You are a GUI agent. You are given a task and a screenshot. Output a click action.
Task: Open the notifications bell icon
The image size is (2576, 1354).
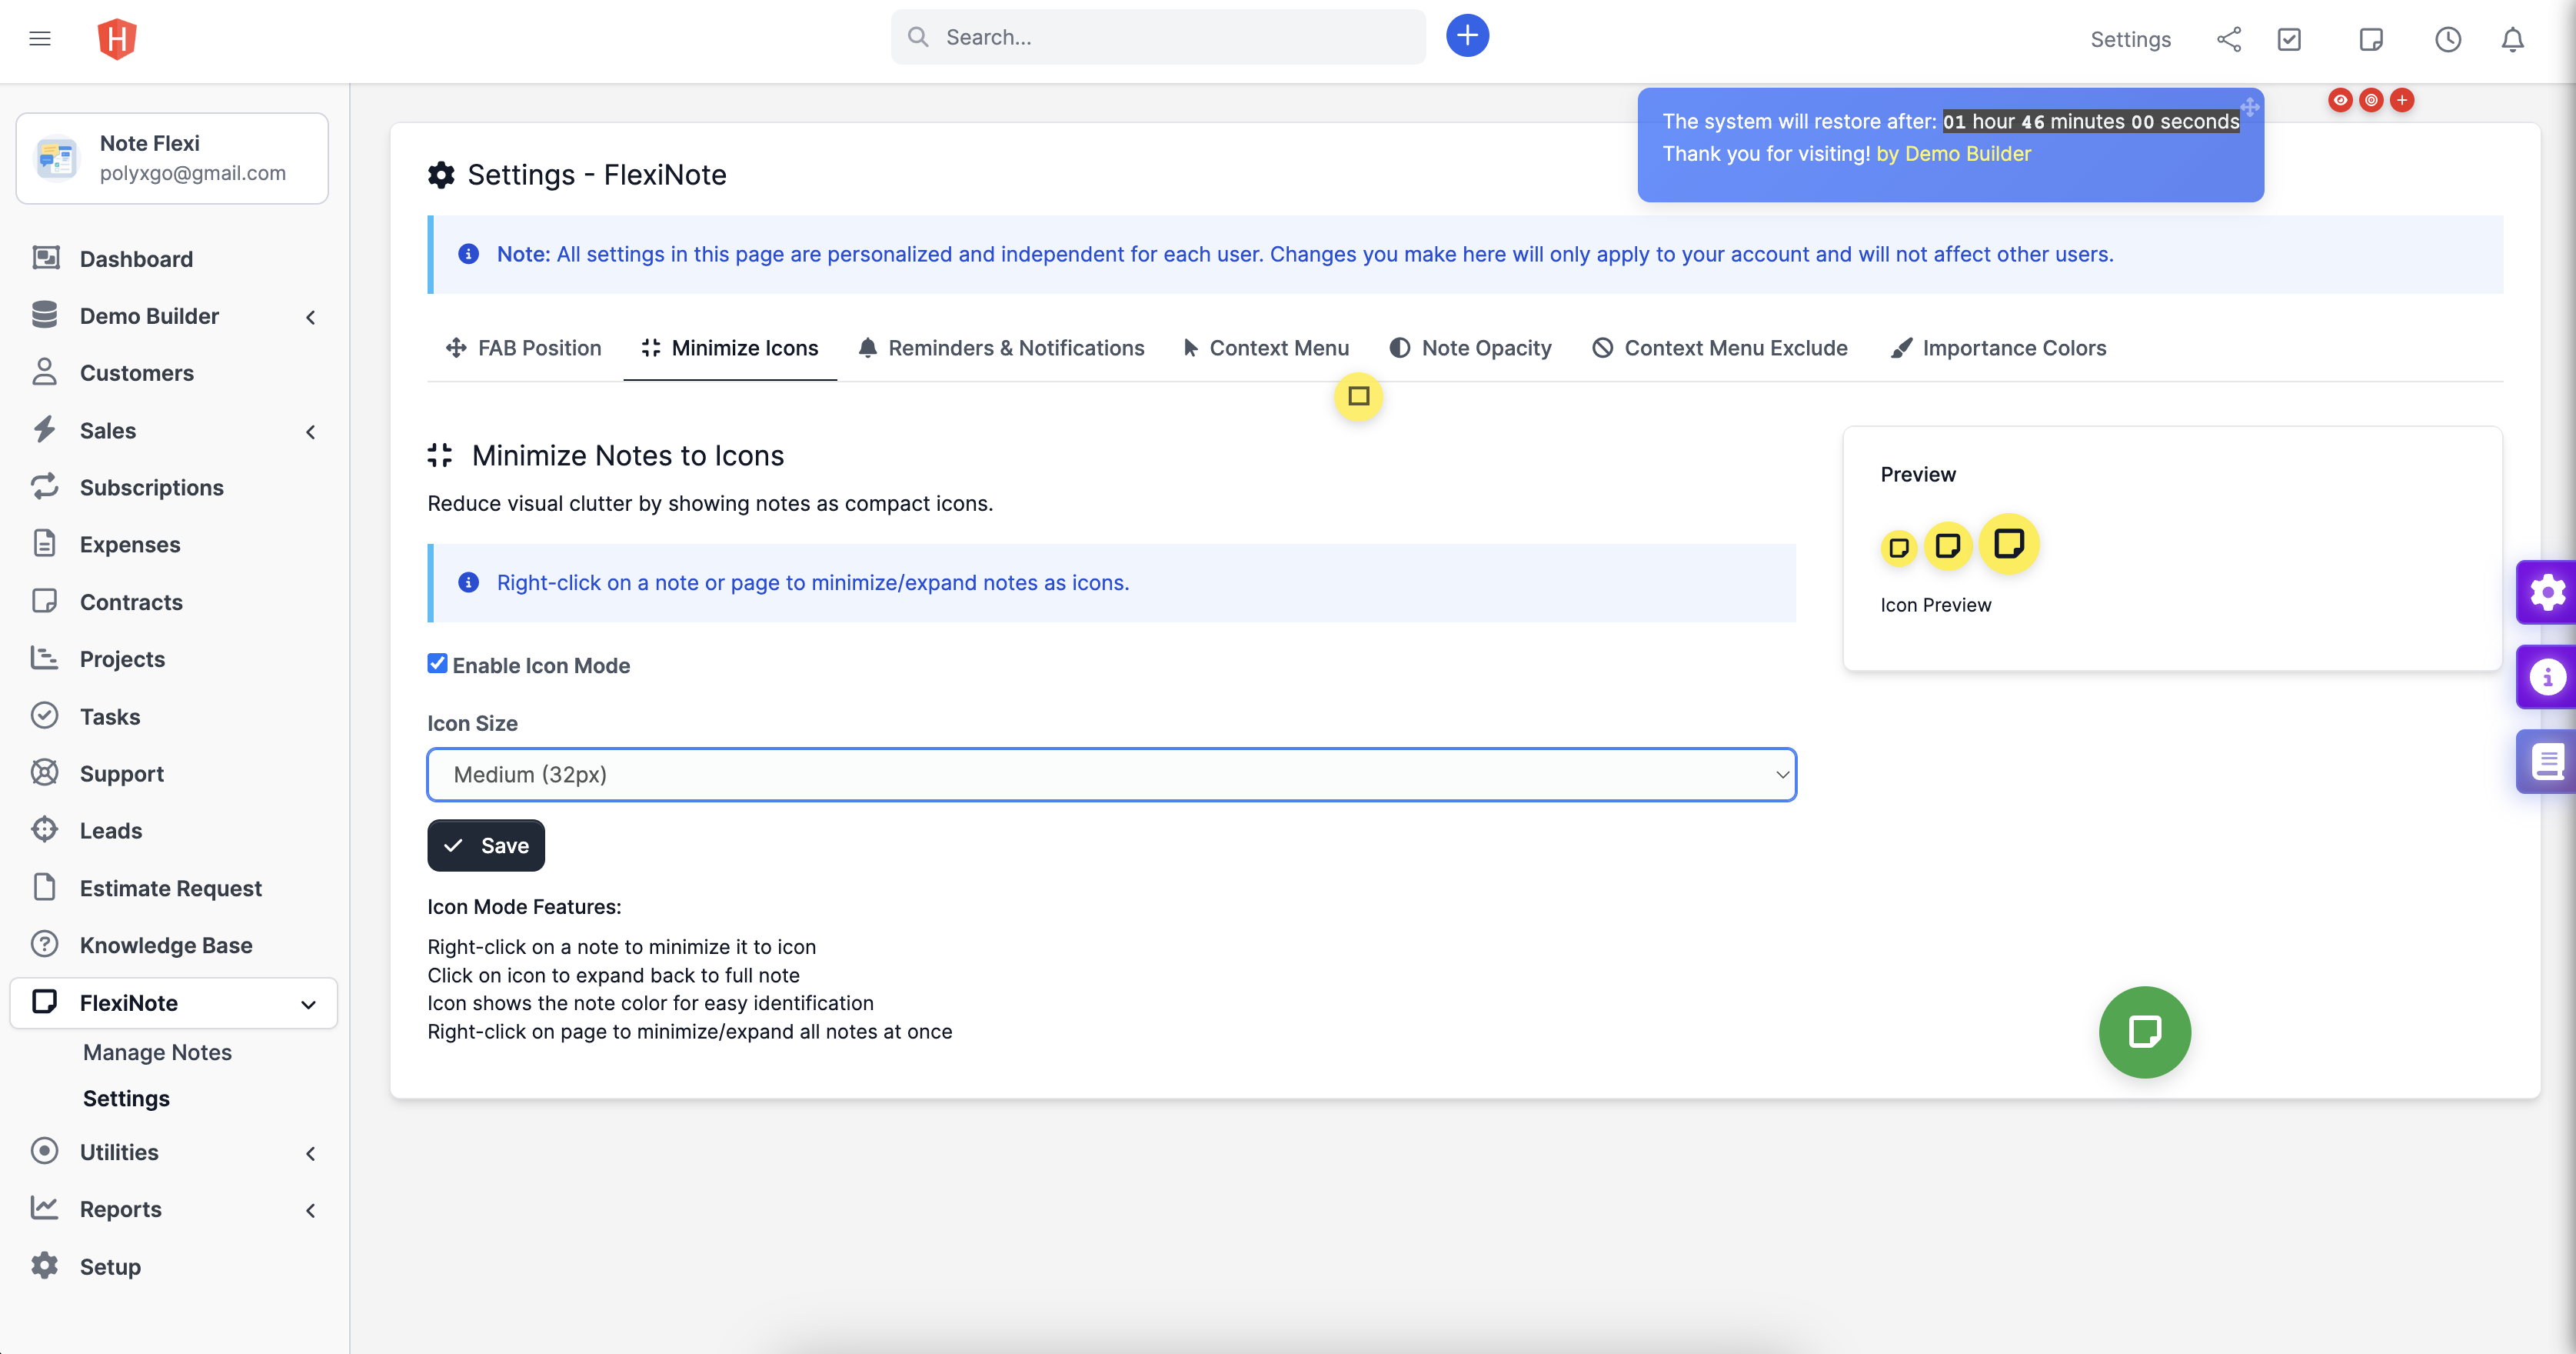pyautogui.click(x=2512, y=39)
